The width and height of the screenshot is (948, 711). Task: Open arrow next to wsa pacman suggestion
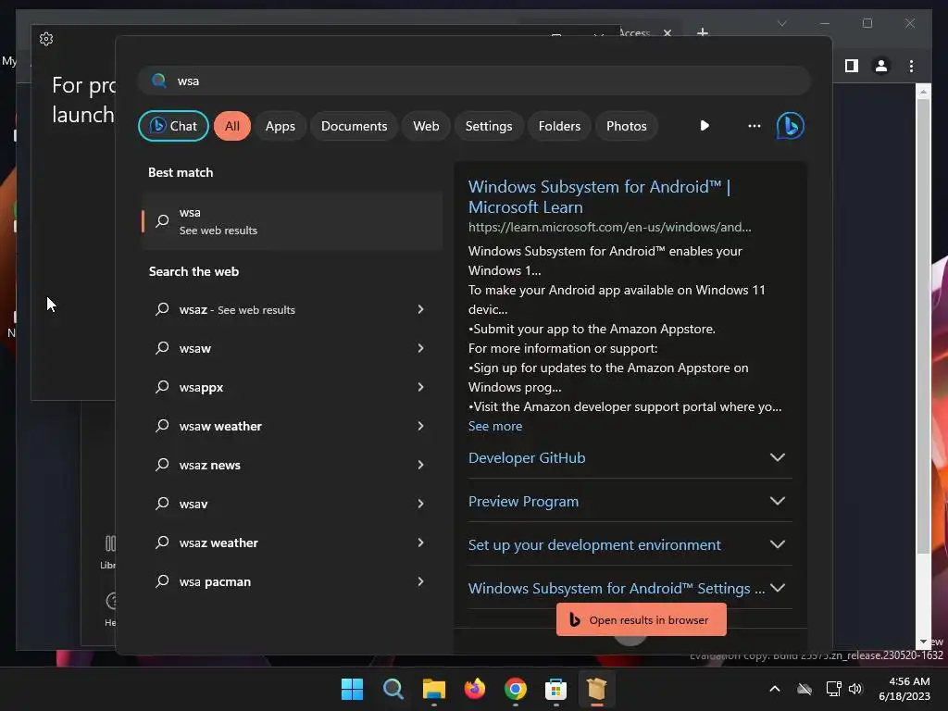point(421,581)
